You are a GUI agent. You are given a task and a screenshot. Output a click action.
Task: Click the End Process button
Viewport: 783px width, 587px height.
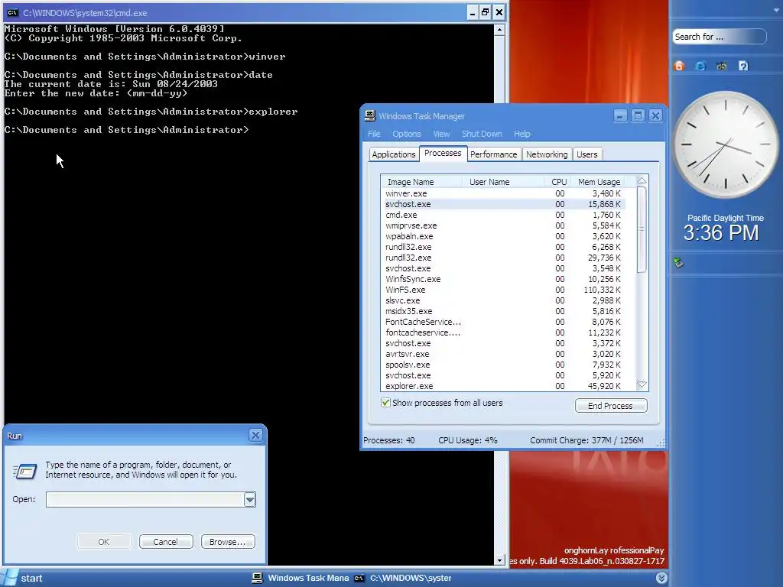(x=611, y=406)
